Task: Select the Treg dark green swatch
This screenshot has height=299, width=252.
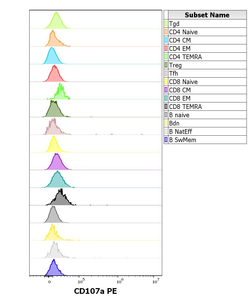Action: 166,65
